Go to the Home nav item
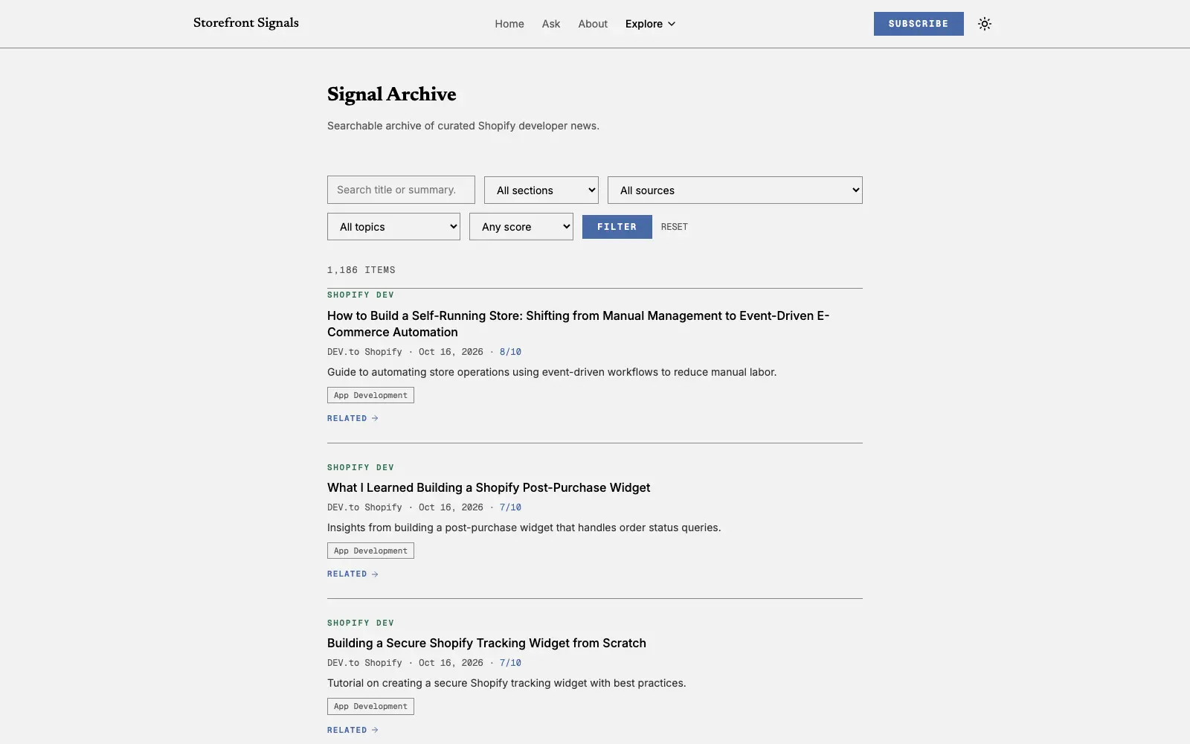The image size is (1190, 744). click(509, 24)
